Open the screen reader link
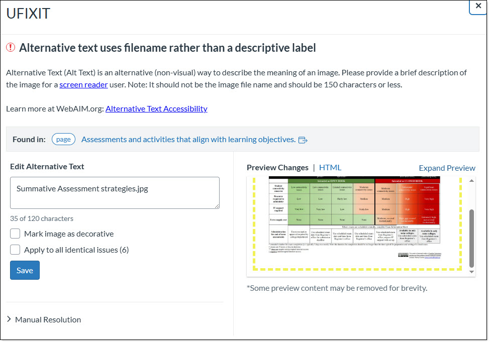 coord(83,84)
